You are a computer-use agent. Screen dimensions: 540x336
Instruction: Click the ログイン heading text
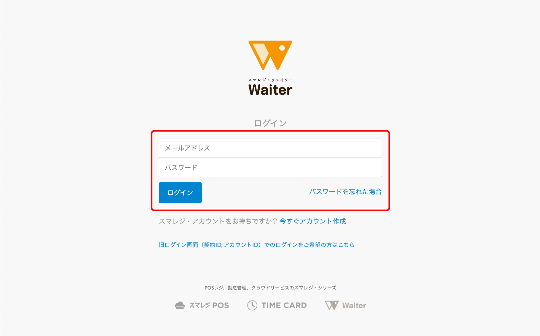click(270, 123)
